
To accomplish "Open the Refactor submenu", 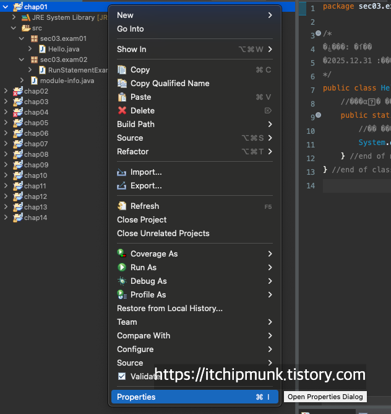I will coord(195,152).
